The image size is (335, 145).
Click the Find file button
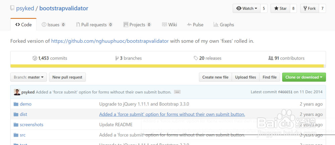(270, 77)
